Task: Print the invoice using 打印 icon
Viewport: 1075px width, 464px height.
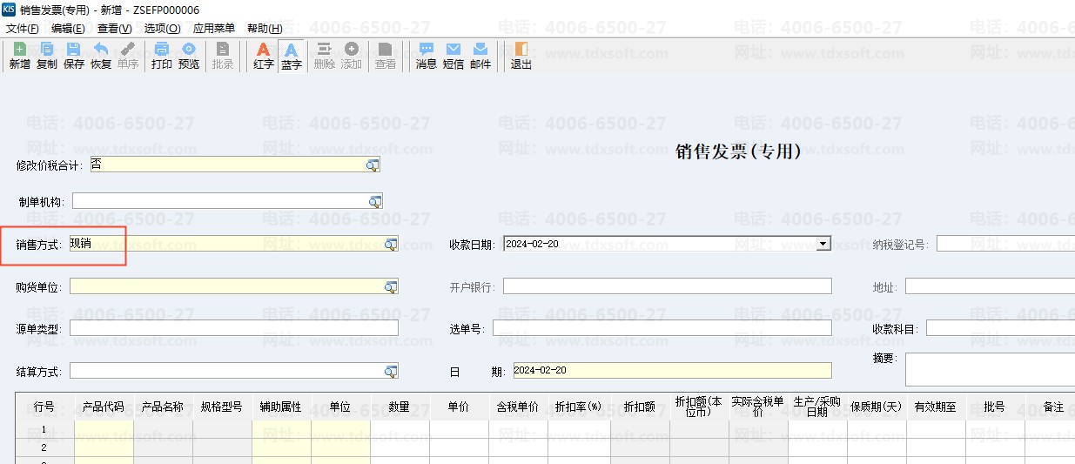Action: [162, 56]
